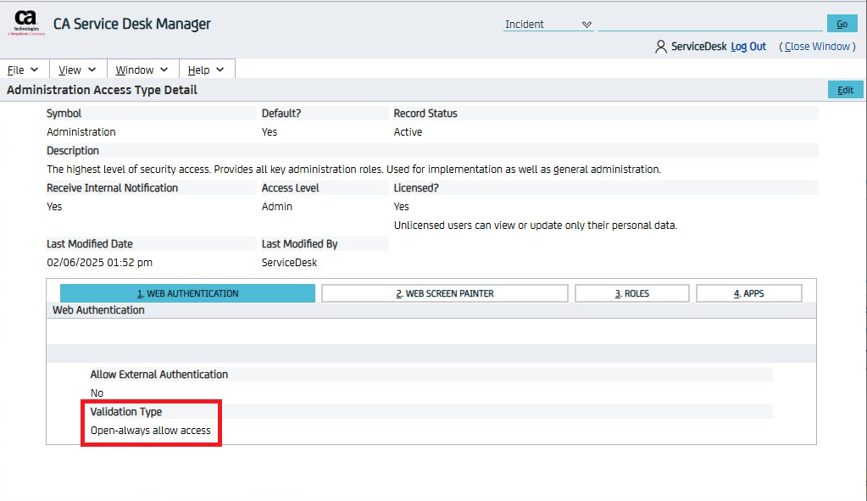This screenshot has height=501, width=867.
Task: Open the Help menu
Action: pyautogui.click(x=206, y=70)
